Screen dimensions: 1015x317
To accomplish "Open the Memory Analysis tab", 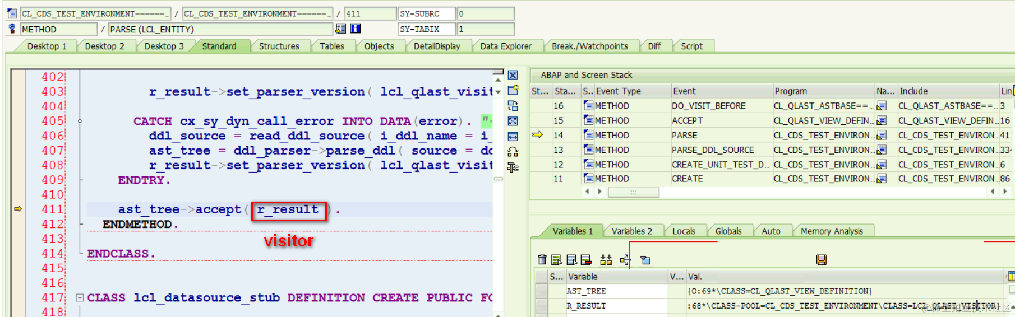I will pyautogui.click(x=832, y=231).
